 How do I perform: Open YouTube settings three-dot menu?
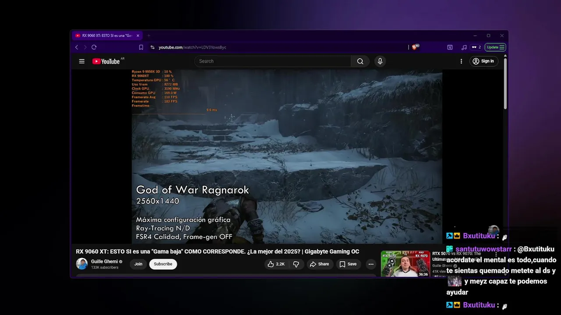(461, 61)
